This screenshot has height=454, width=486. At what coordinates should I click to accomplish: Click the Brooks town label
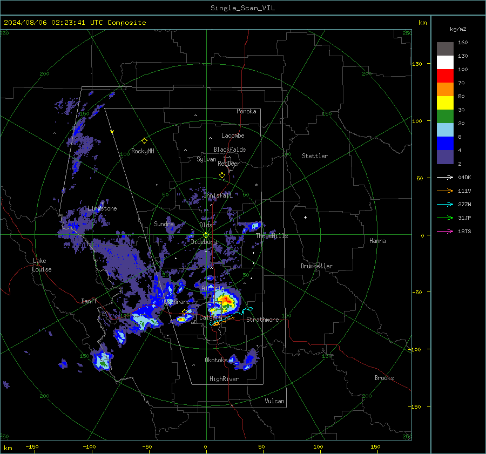click(x=384, y=378)
